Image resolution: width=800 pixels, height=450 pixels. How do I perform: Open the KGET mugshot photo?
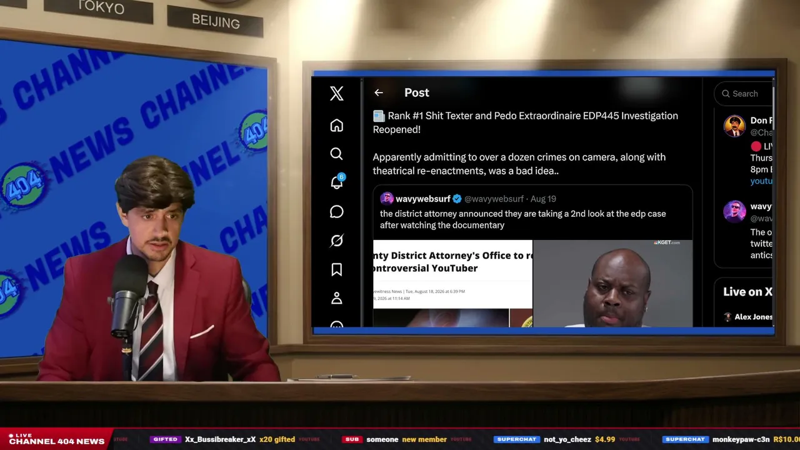[x=612, y=283]
